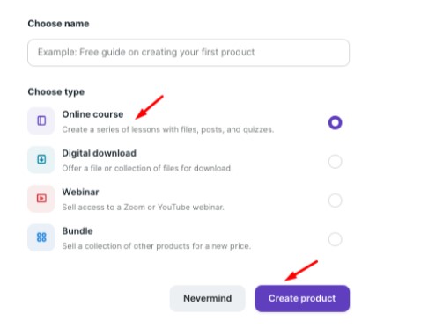The width and height of the screenshot is (428, 328).
Task: Click the purple Online course book icon
Action: 41,120
